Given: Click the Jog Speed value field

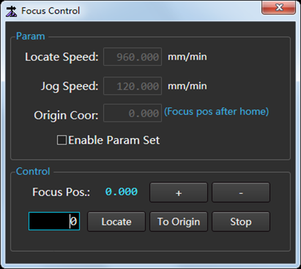Looking at the screenshot, I should point(132,86).
